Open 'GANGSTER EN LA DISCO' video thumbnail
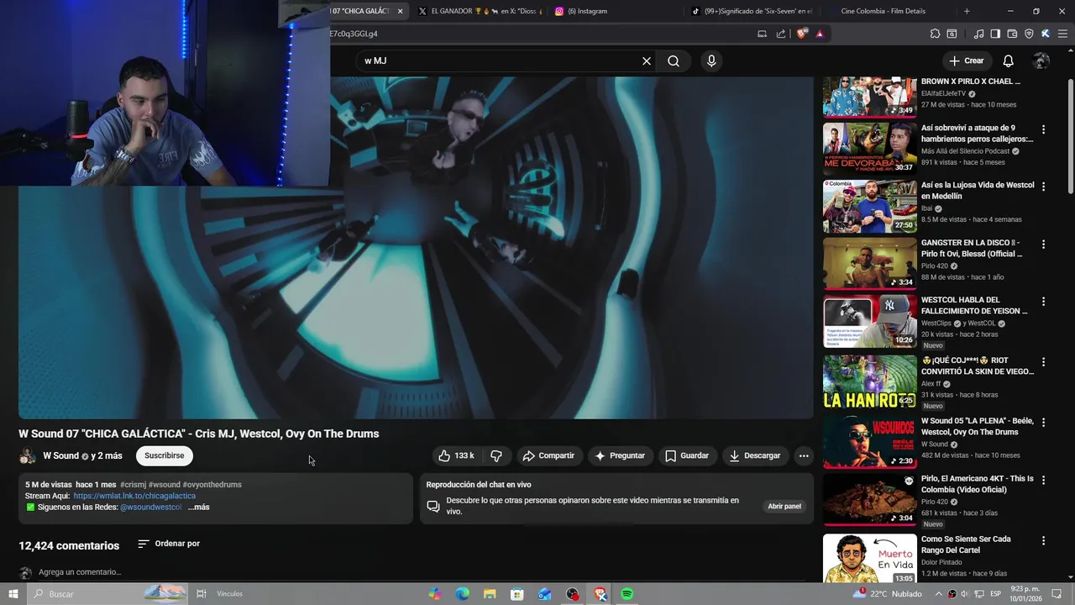Image resolution: width=1075 pixels, height=605 pixels. (869, 264)
